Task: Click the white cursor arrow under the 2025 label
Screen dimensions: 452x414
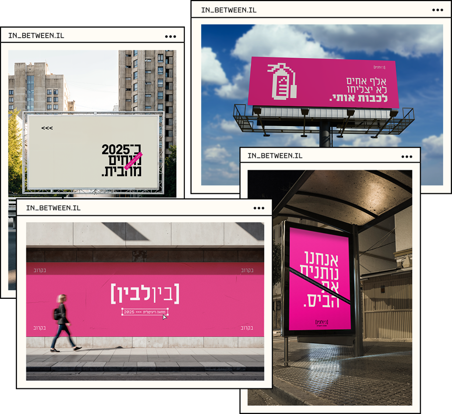Action: tap(164, 316)
